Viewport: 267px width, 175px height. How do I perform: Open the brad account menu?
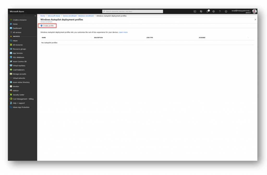click(241, 11)
